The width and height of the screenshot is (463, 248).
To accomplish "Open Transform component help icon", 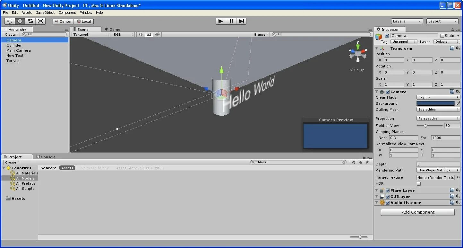I will 452,48.
